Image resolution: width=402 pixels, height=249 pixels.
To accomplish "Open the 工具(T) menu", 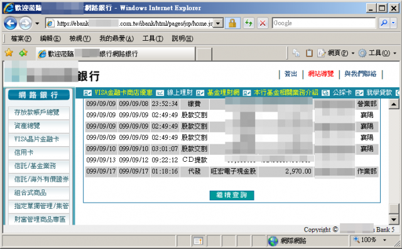I will pos(153,39).
